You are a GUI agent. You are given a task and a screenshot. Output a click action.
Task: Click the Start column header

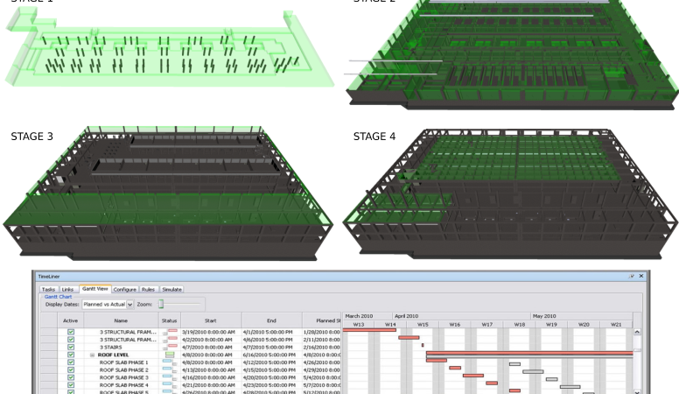(x=210, y=321)
